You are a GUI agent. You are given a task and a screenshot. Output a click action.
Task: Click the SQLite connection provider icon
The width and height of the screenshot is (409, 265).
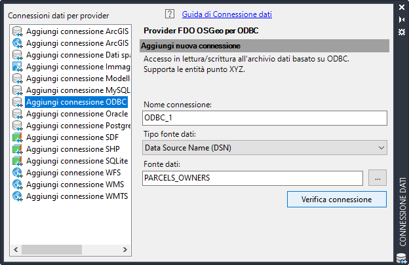[x=17, y=161]
